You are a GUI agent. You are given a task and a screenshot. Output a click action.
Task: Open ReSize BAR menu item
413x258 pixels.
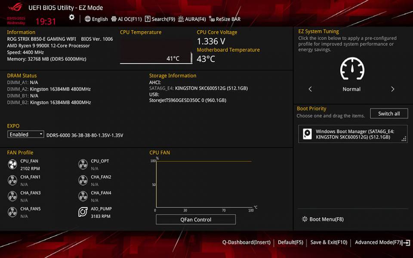click(x=225, y=19)
